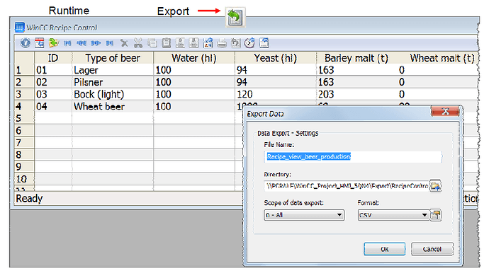Click the WinCC Recipe Control title icon

click(x=19, y=27)
